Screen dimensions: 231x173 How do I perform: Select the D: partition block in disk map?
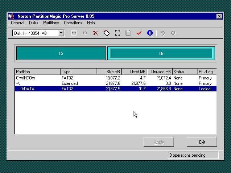[161, 53]
